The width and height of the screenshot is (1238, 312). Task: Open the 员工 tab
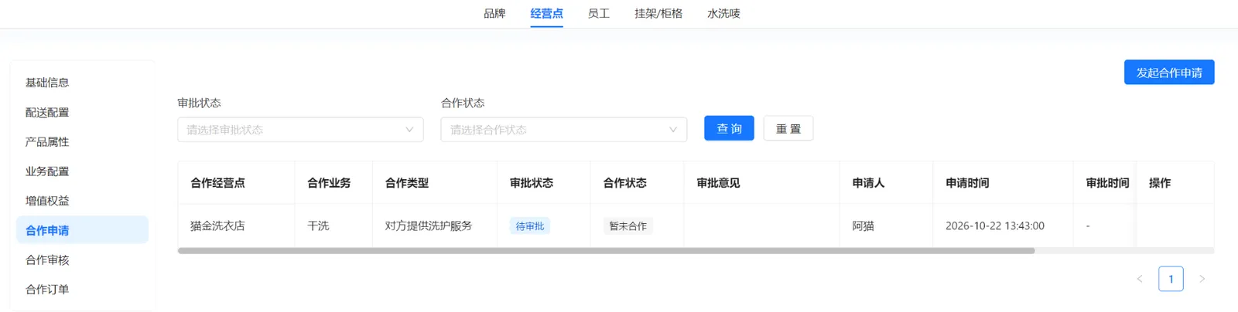point(598,13)
